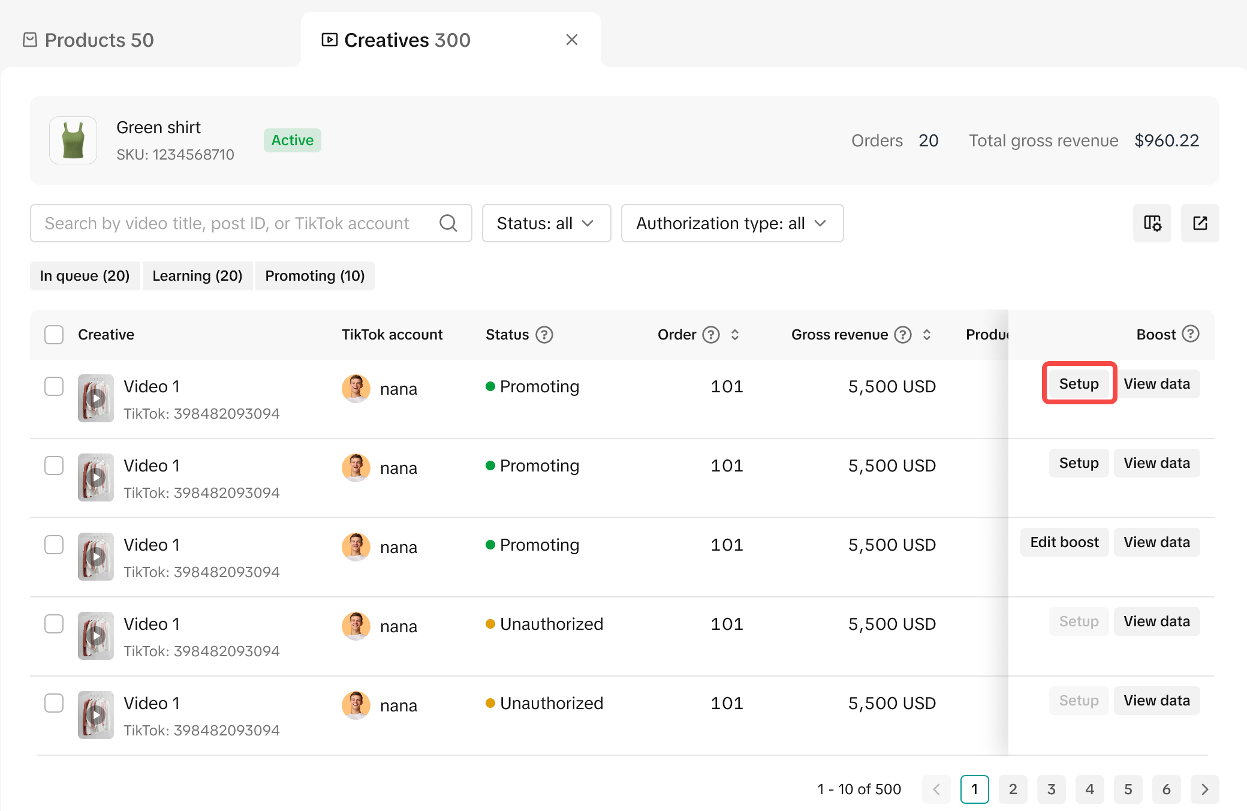Sort by Gross revenue column arrows

[927, 335]
